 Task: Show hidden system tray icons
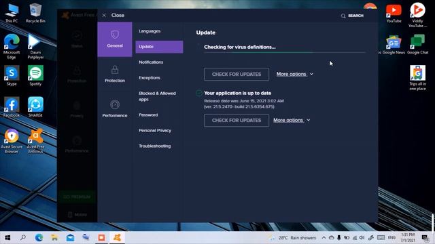click(x=324, y=238)
